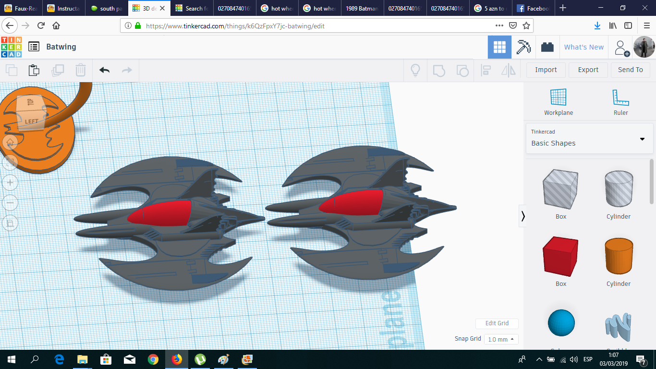Open a new browser tab

point(563,8)
